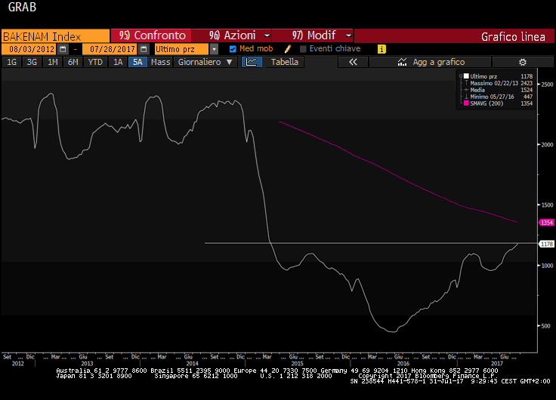
Task: Select the 3G time range tab
Action: point(32,62)
